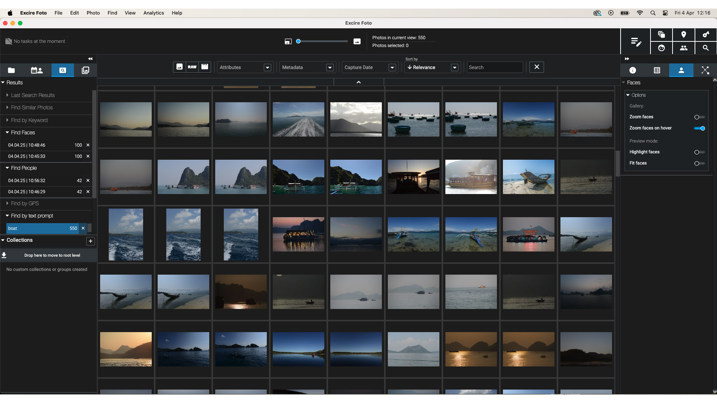Click the largest thumbnail size icon

tap(357, 41)
